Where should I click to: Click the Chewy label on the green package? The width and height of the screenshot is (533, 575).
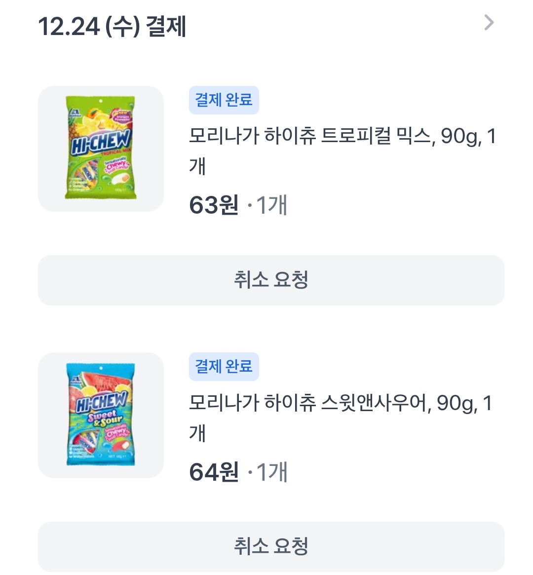click(116, 165)
